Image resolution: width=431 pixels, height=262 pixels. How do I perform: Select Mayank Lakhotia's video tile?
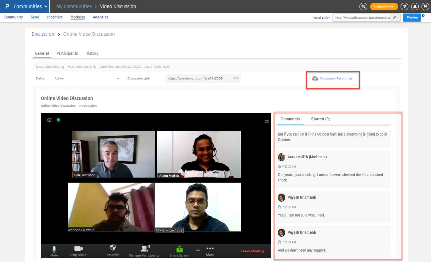click(x=198, y=207)
